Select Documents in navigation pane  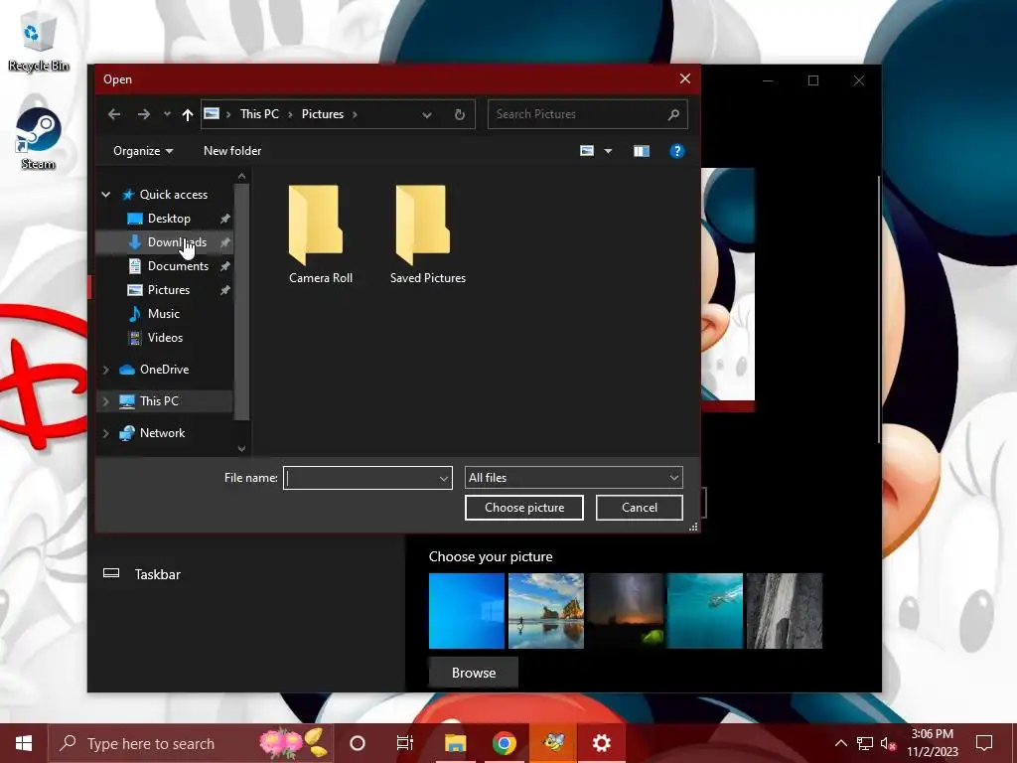178,266
